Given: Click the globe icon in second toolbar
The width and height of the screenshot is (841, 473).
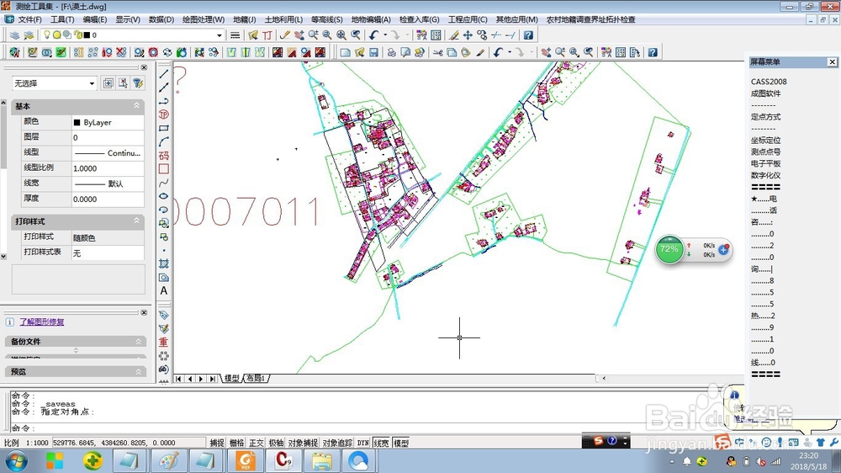Looking at the screenshot, I should tap(14, 52).
